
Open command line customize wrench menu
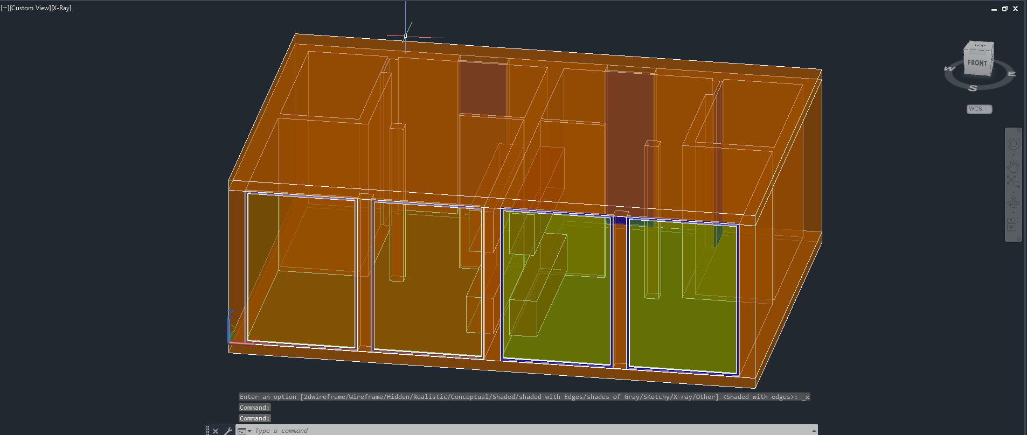click(x=228, y=431)
